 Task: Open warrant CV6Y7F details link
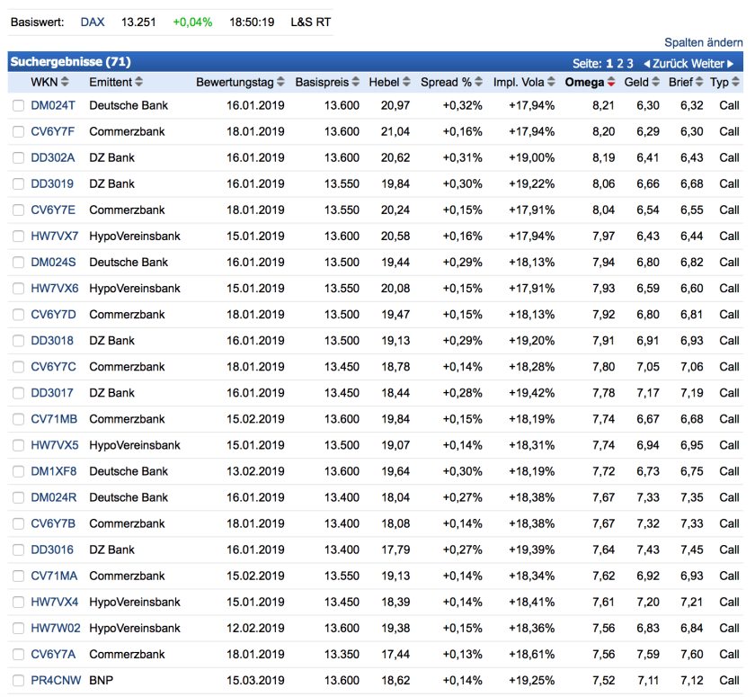pyautogui.click(x=53, y=131)
